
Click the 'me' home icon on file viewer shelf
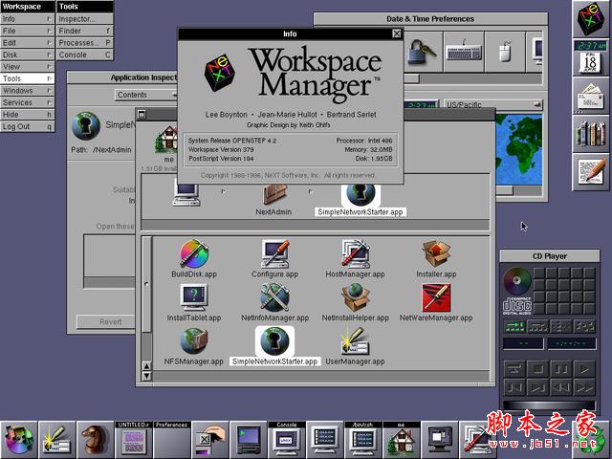coord(166,139)
